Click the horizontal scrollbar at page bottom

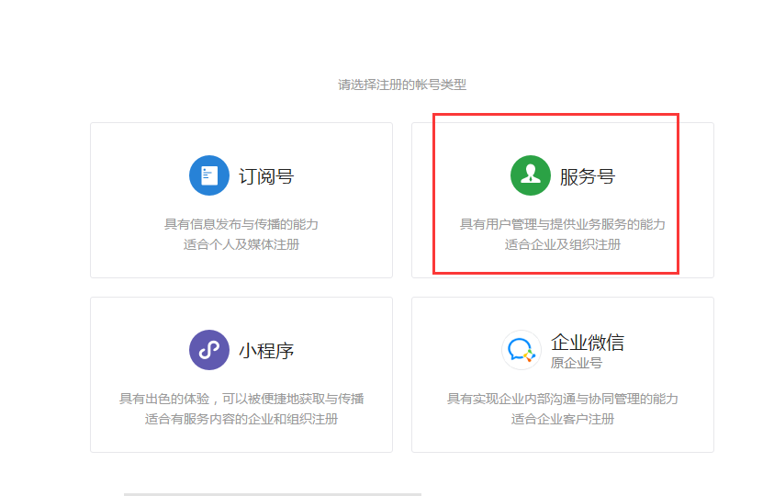pyautogui.click(x=273, y=494)
